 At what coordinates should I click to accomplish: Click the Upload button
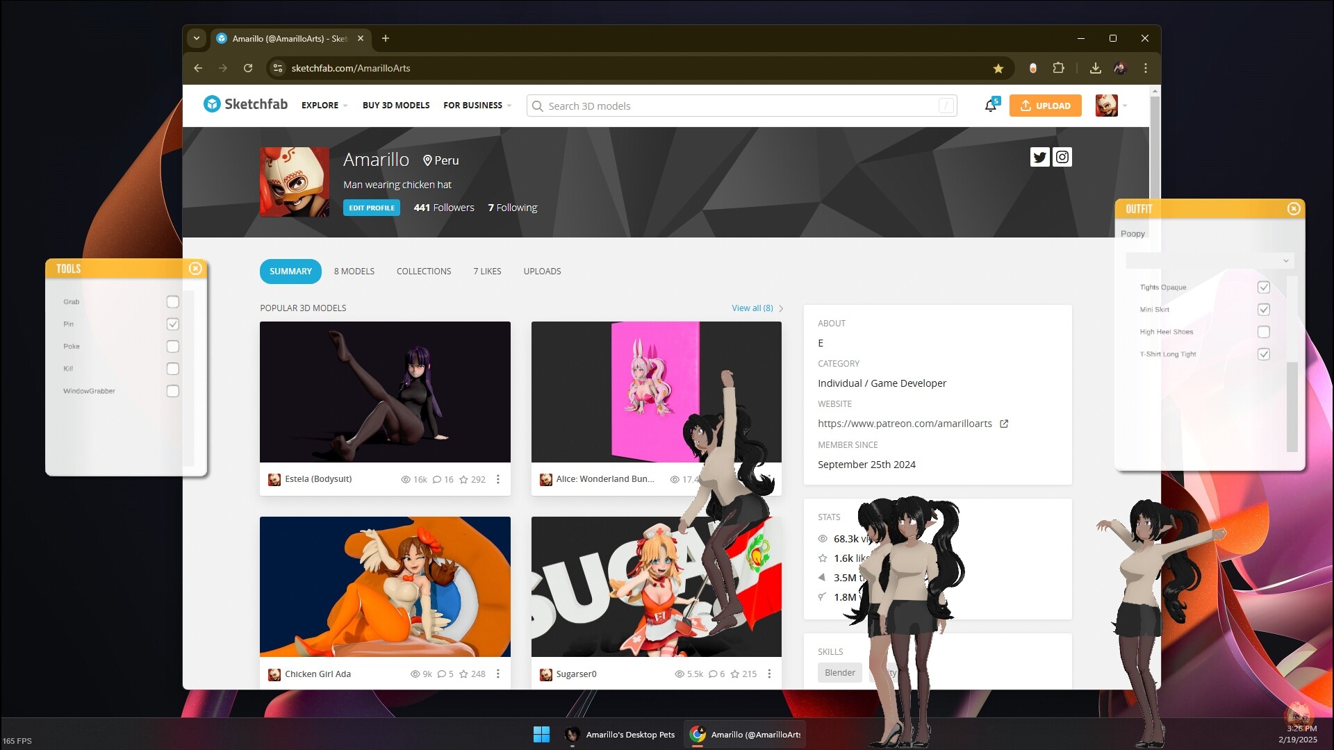coord(1045,106)
